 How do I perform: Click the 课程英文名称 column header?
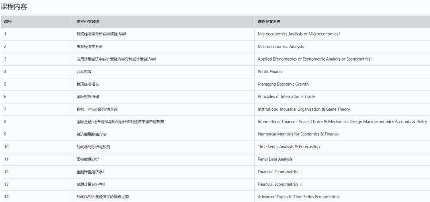(x=269, y=22)
